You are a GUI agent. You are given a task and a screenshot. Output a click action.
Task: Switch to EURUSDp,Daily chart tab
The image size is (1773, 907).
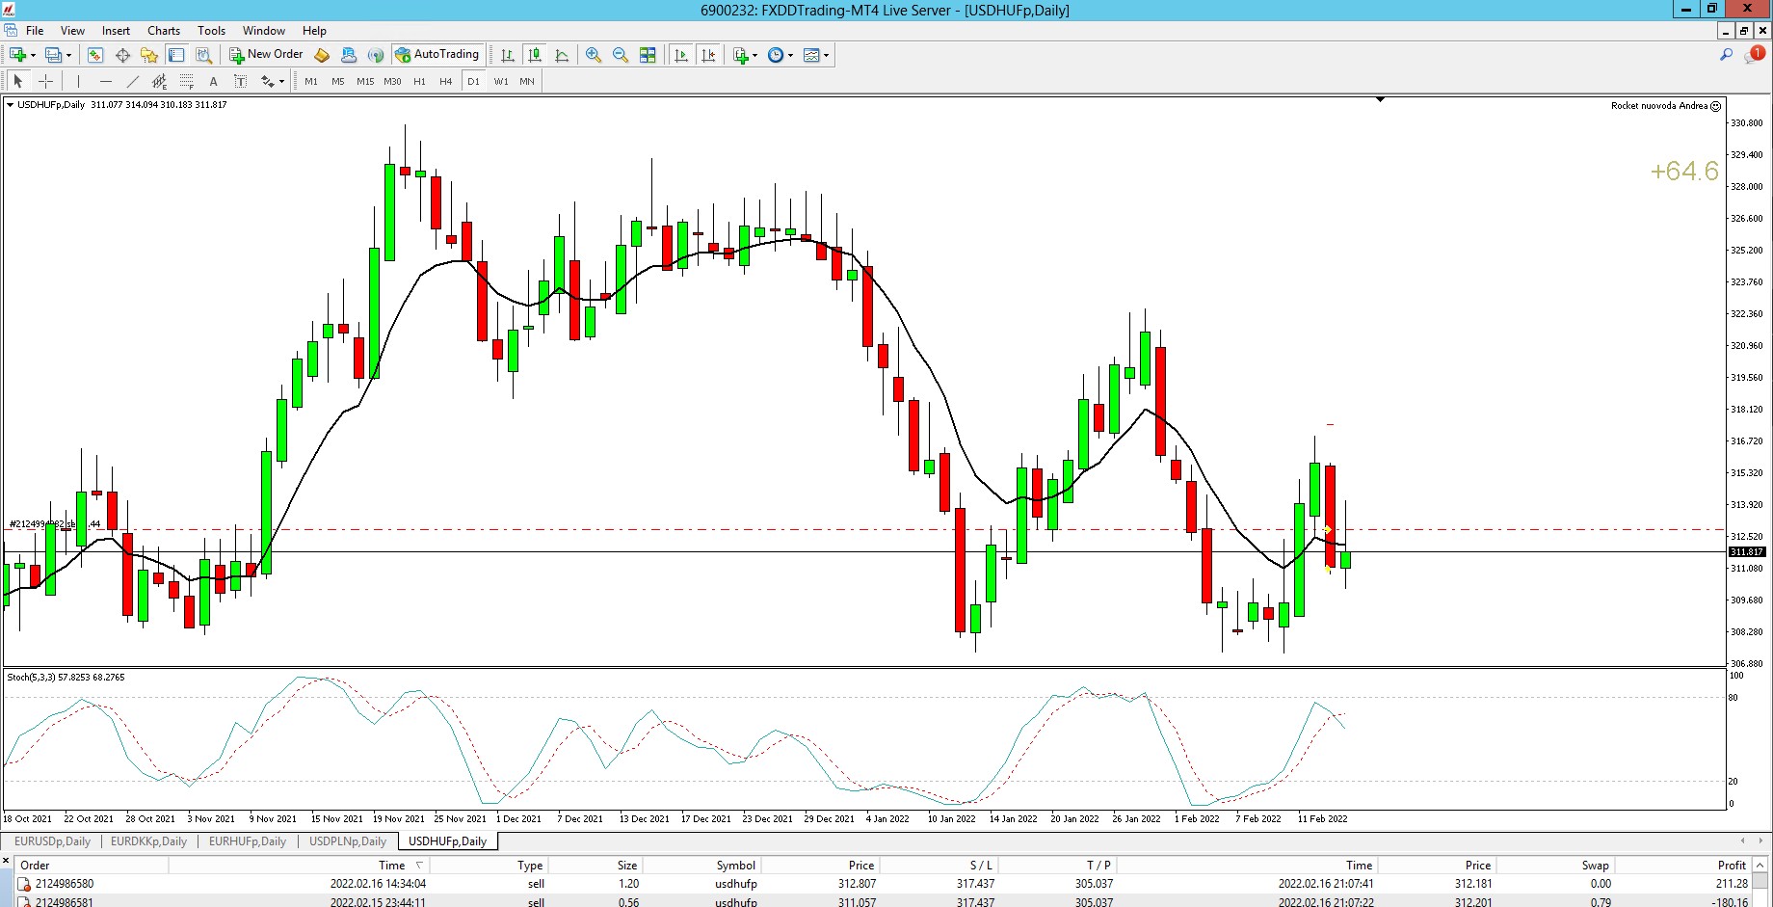pyautogui.click(x=52, y=841)
